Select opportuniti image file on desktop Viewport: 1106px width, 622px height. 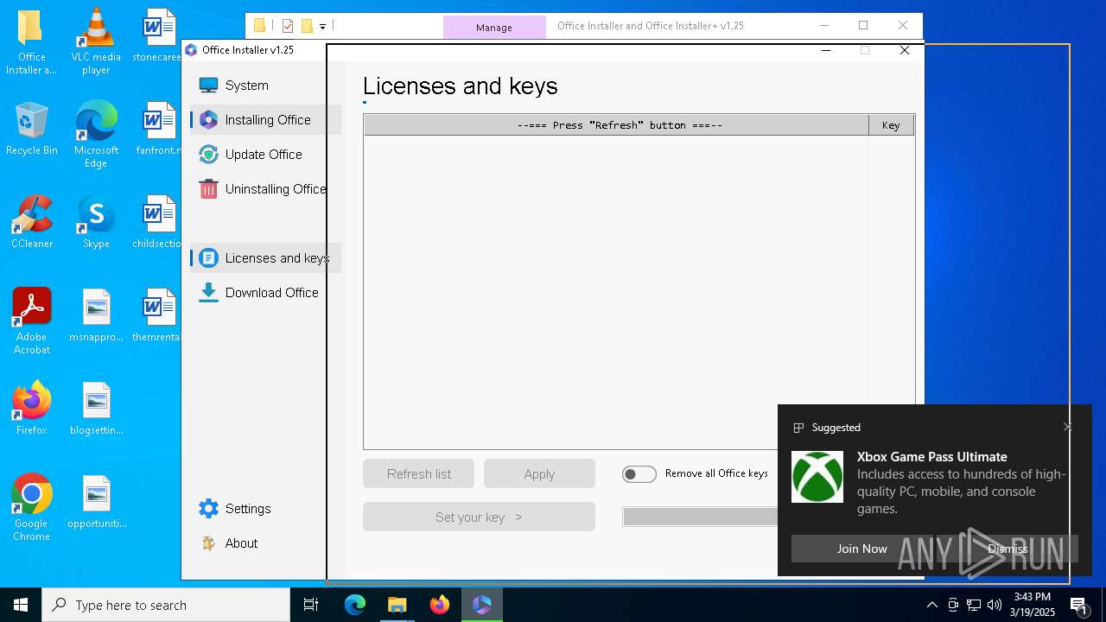point(96,502)
